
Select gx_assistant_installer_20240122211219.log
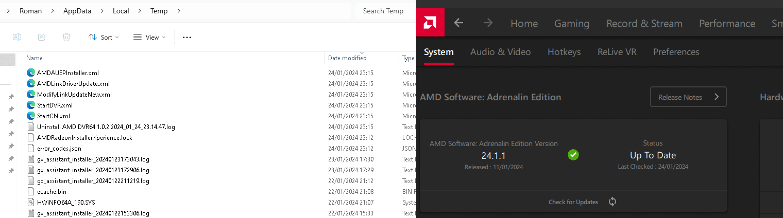pyautogui.click(x=93, y=180)
